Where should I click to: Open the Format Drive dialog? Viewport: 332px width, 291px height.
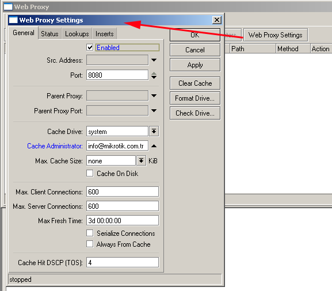(x=195, y=98)
